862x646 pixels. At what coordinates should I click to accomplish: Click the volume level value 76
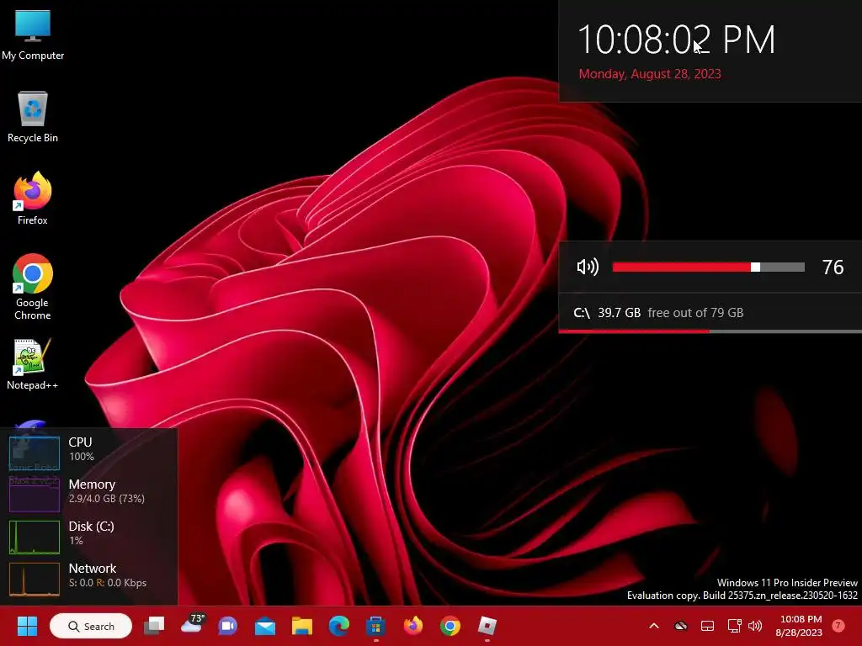click(x=833, y=267)
